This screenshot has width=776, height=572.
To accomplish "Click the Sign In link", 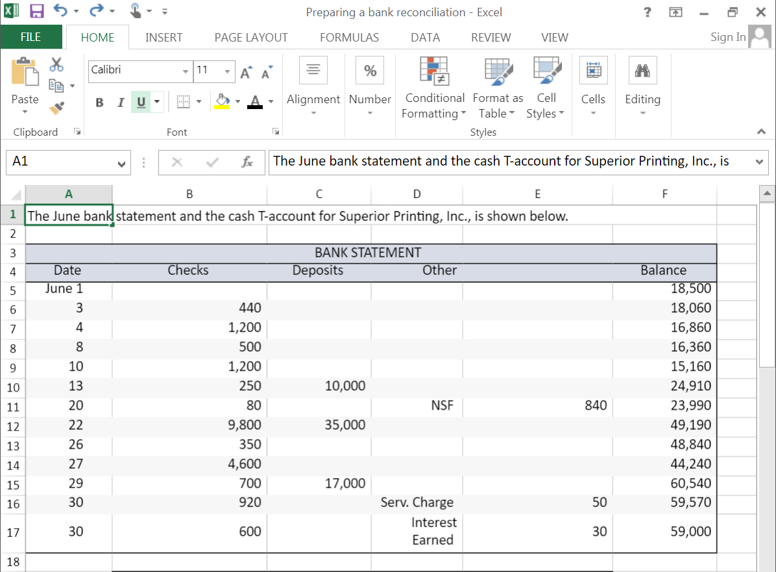I will 727,37.
